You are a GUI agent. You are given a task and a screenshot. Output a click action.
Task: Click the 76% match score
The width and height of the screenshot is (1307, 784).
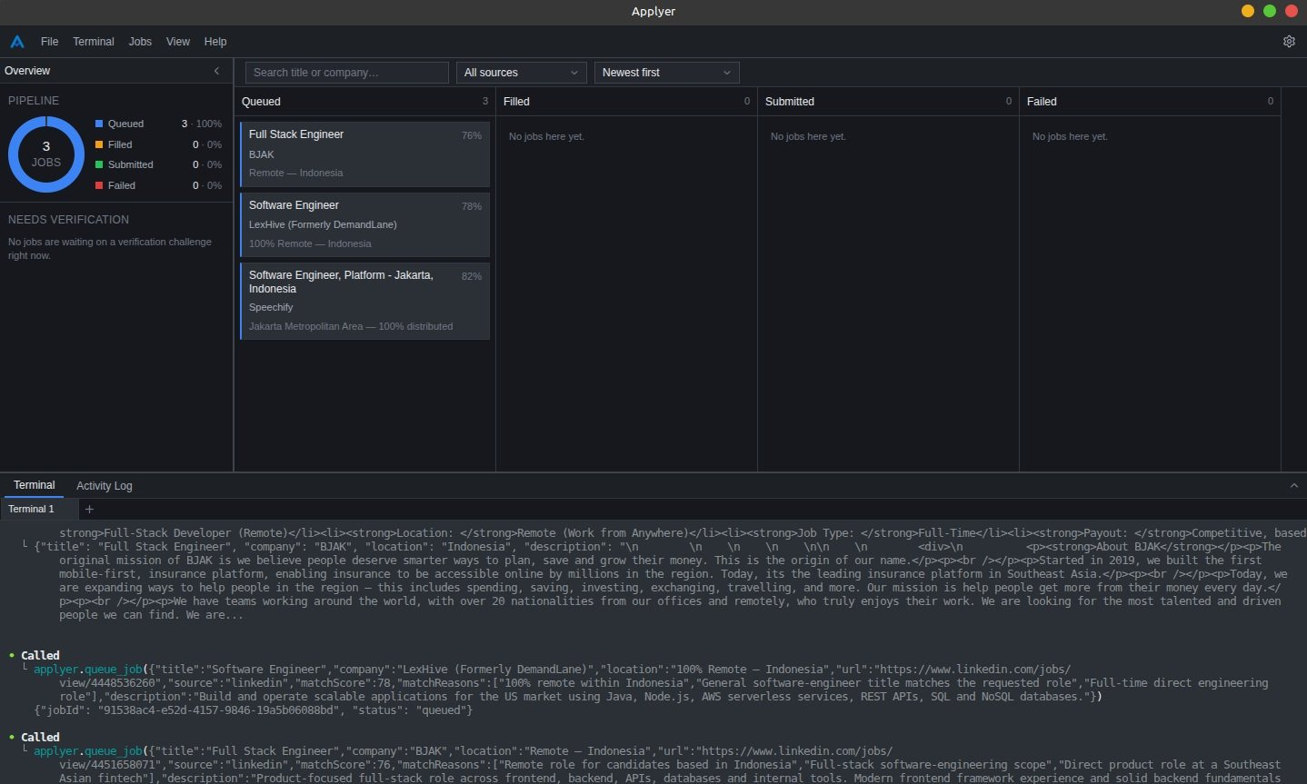[x=472, y=135]
